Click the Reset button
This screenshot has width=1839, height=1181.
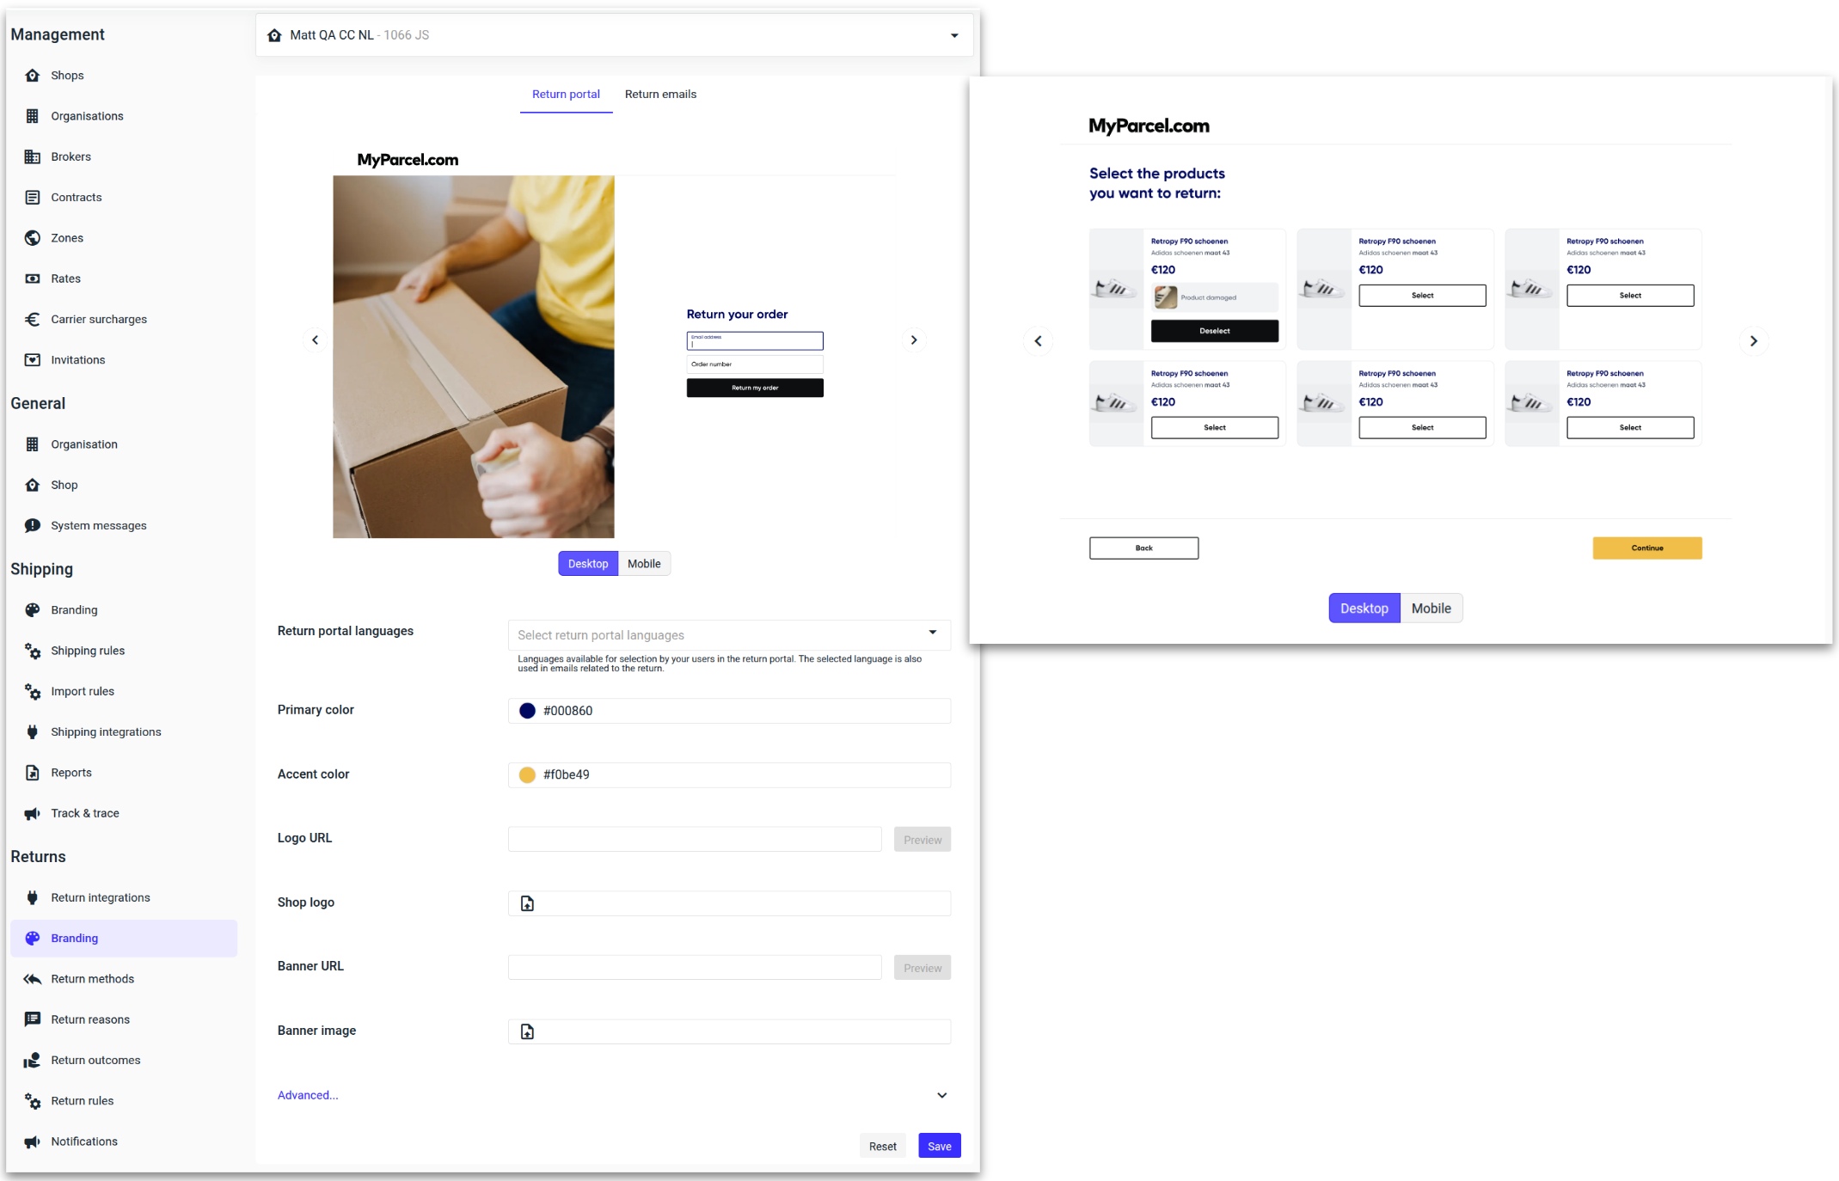(882, 1146)
